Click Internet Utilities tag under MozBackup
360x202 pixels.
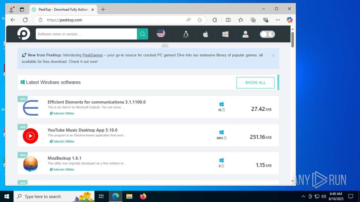pyautogui.click(x=62, y=169)
